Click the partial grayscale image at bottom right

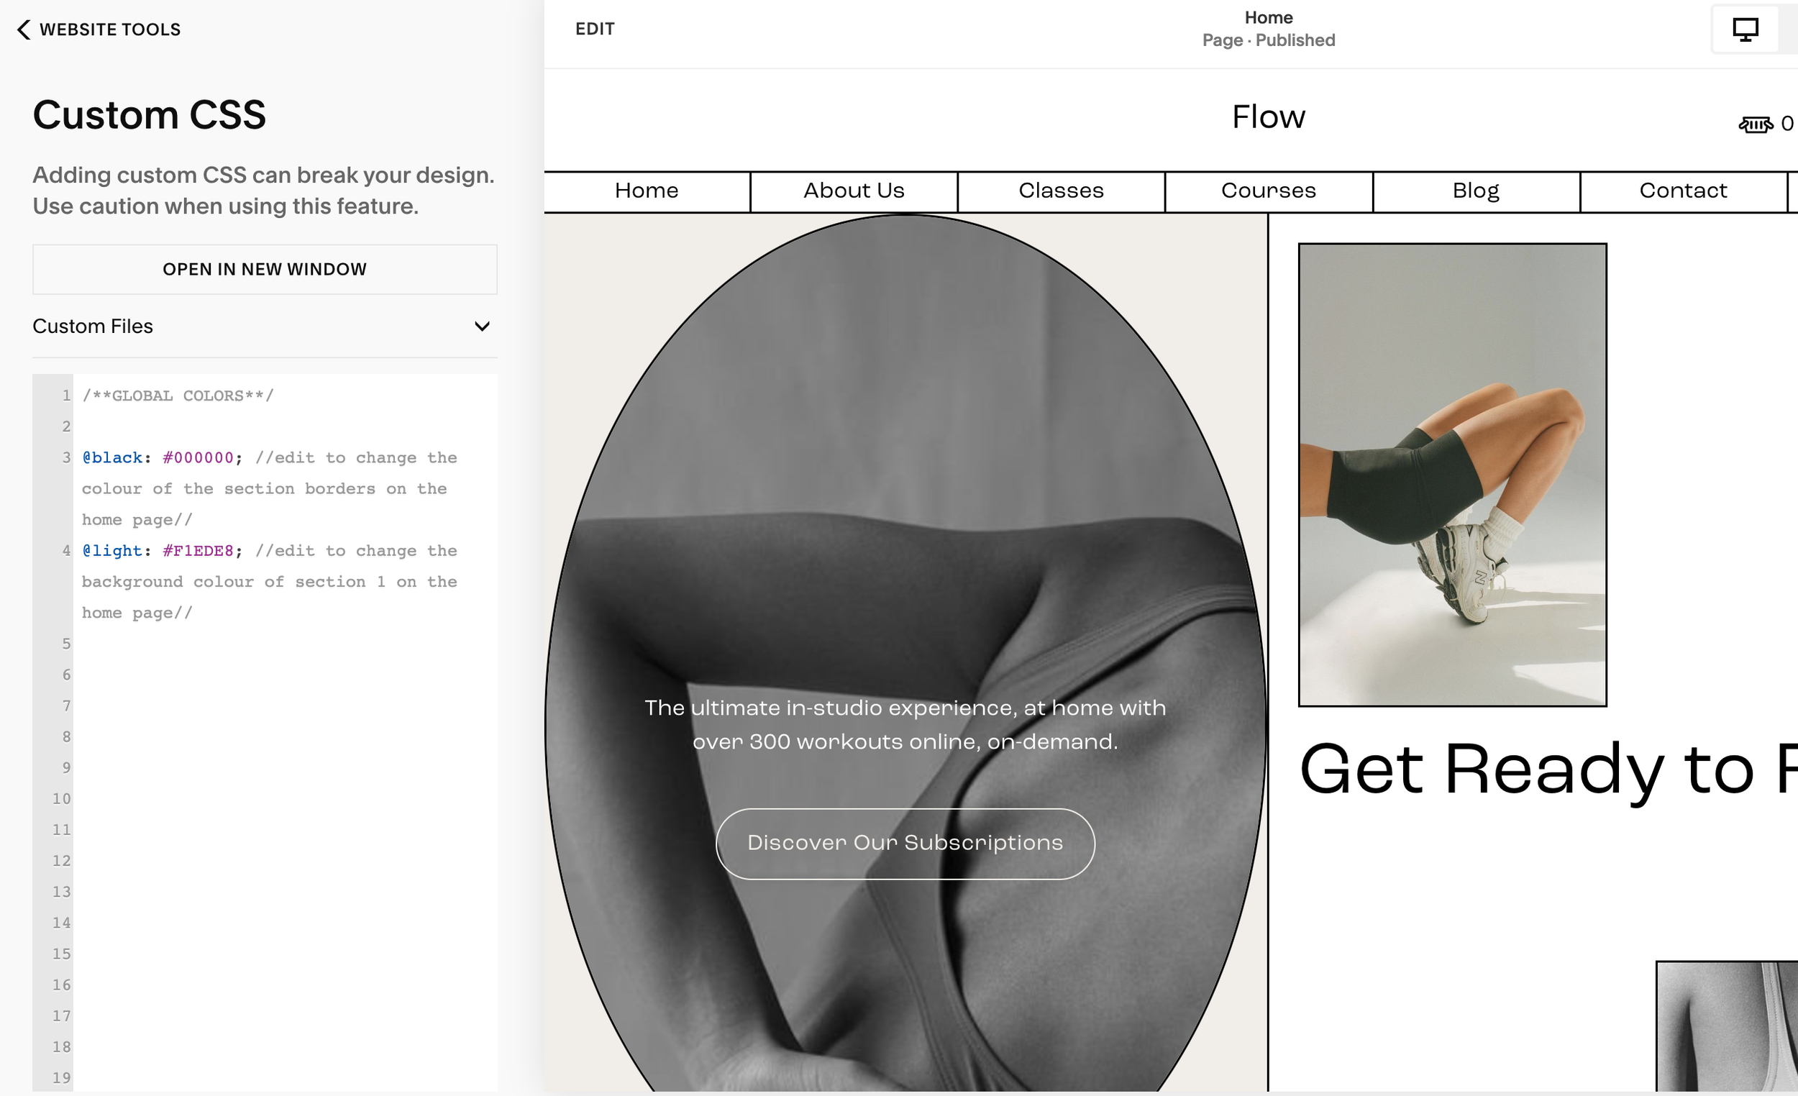click(1727, 1027)
